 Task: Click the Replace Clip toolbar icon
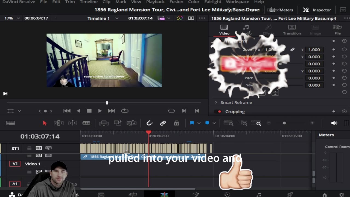click(x=131, y=123)
